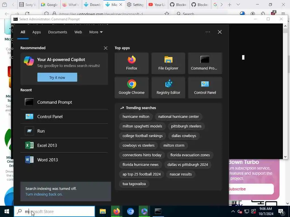Screen dimensions: 290x217
Task: Open Run from Recent list
Action: tap(64, 131)
